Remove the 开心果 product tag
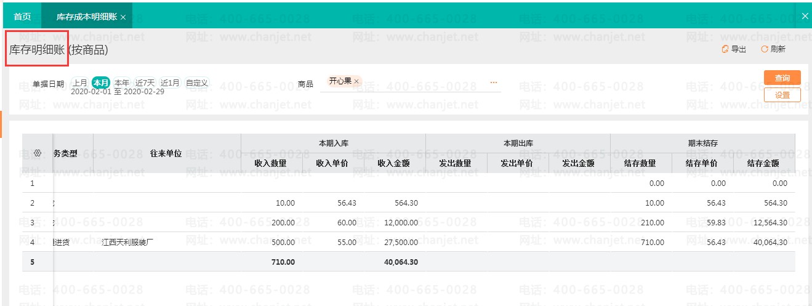The height and width of the screenshot is (306, 812). 356,81
